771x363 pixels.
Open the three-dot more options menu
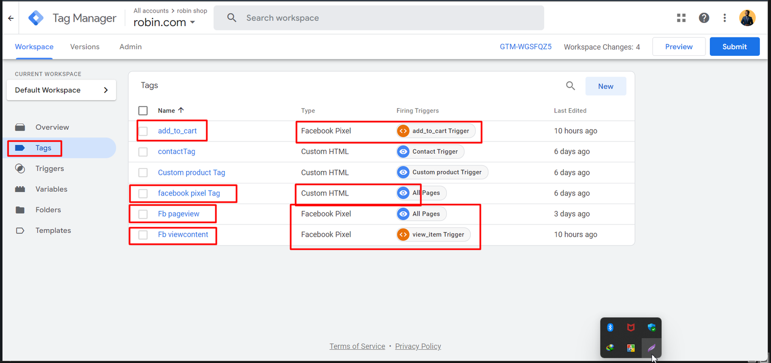[725, 18]
